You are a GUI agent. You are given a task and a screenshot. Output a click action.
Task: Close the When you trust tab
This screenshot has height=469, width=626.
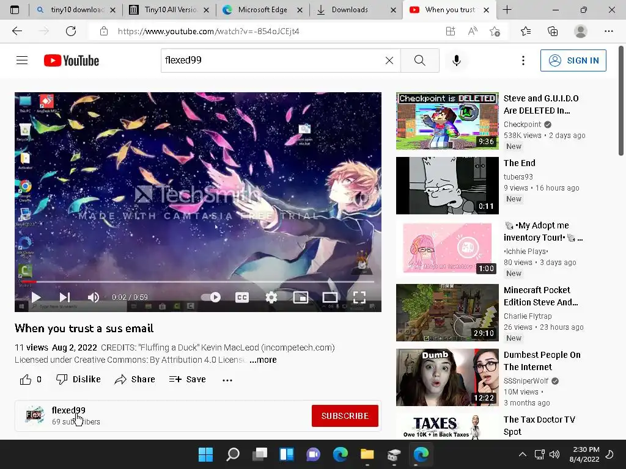click(x=486, y=10)
